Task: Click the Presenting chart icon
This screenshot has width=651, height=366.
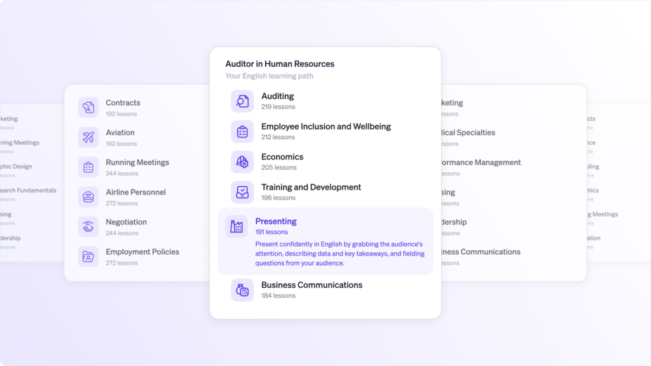Action: click(236, 227)
